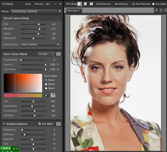
Task: Select White under Show Mask
Action: click(46, 84)
